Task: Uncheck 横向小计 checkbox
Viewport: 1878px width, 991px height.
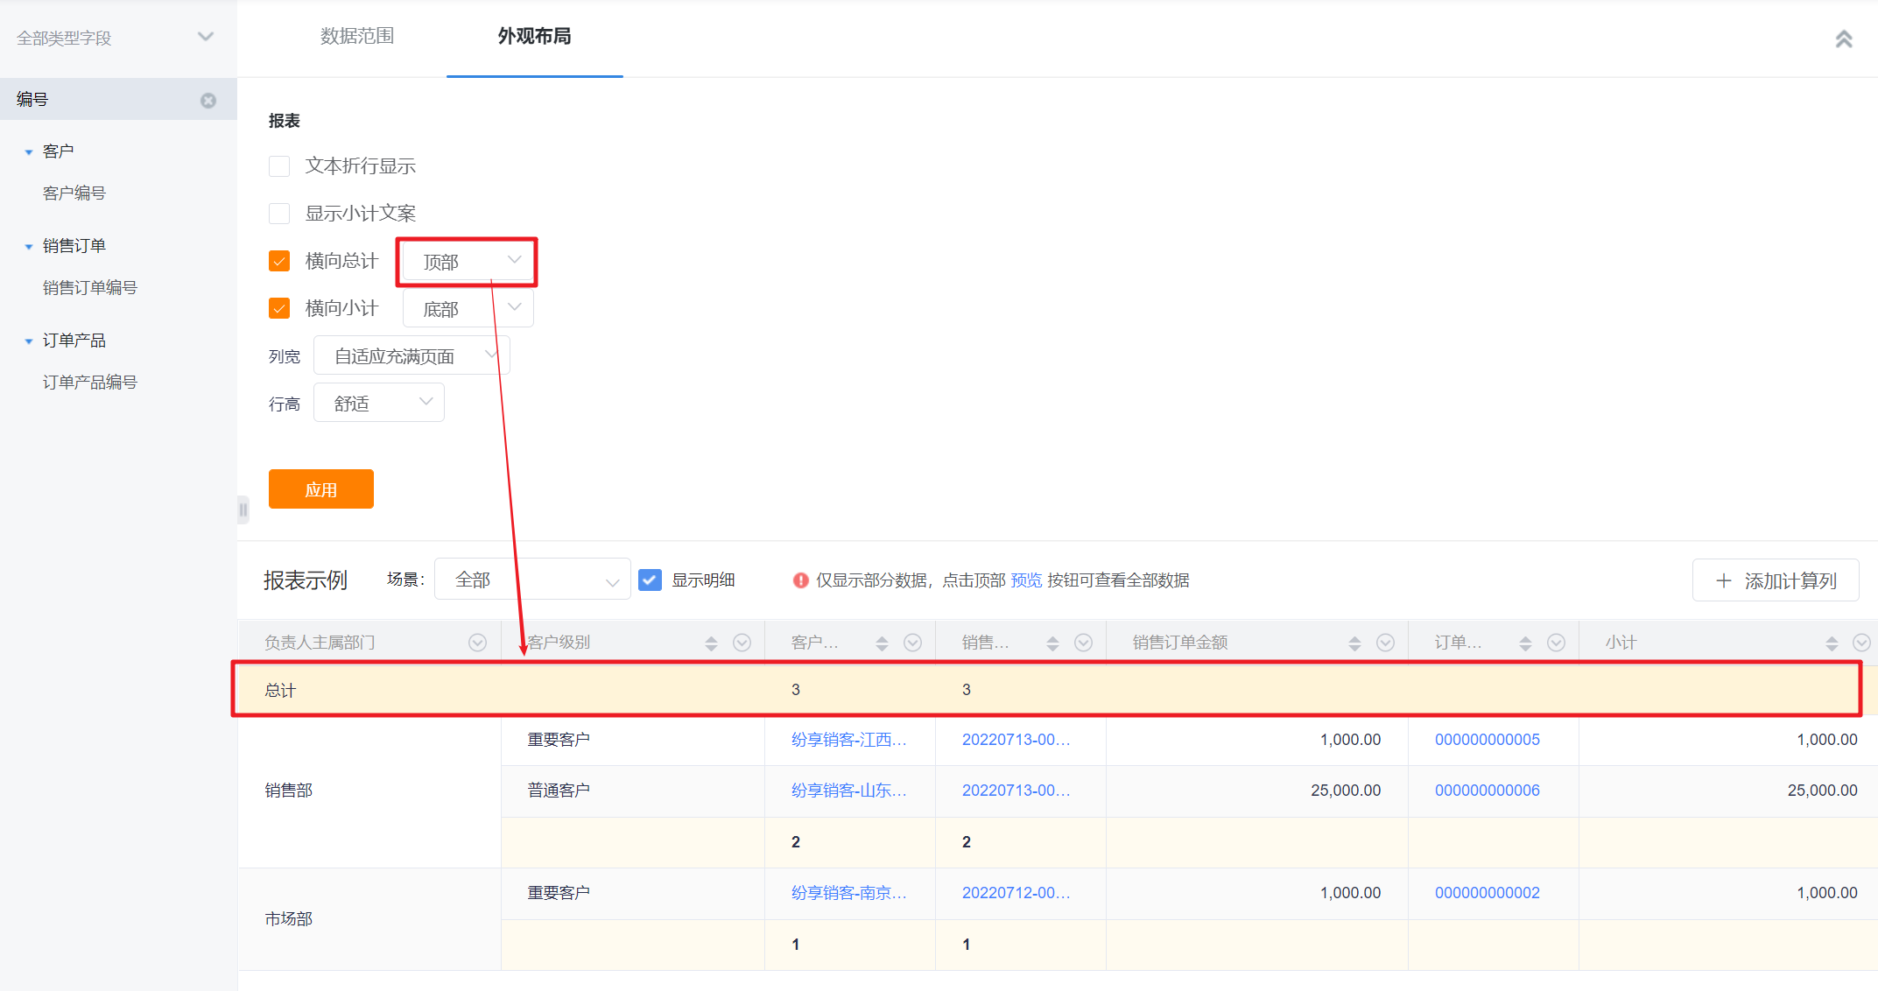Action: pyautogui.click(x=279, y=308)
